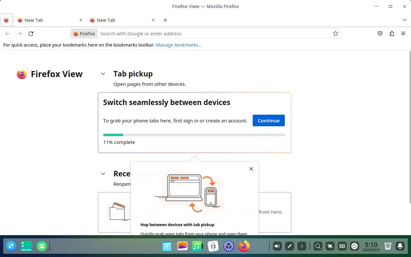
Task: Open the Music player from dock
Action: (197, 246)
